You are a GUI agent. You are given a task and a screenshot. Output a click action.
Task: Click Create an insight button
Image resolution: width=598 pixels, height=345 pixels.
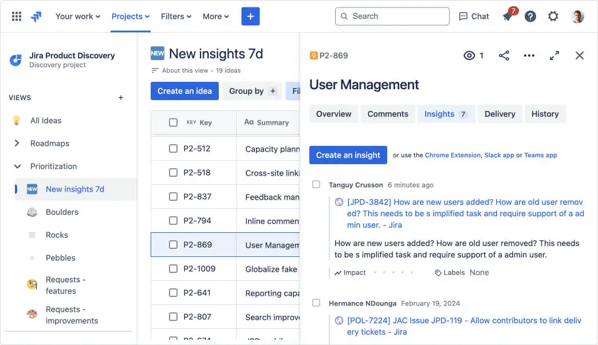click(348, 155)
